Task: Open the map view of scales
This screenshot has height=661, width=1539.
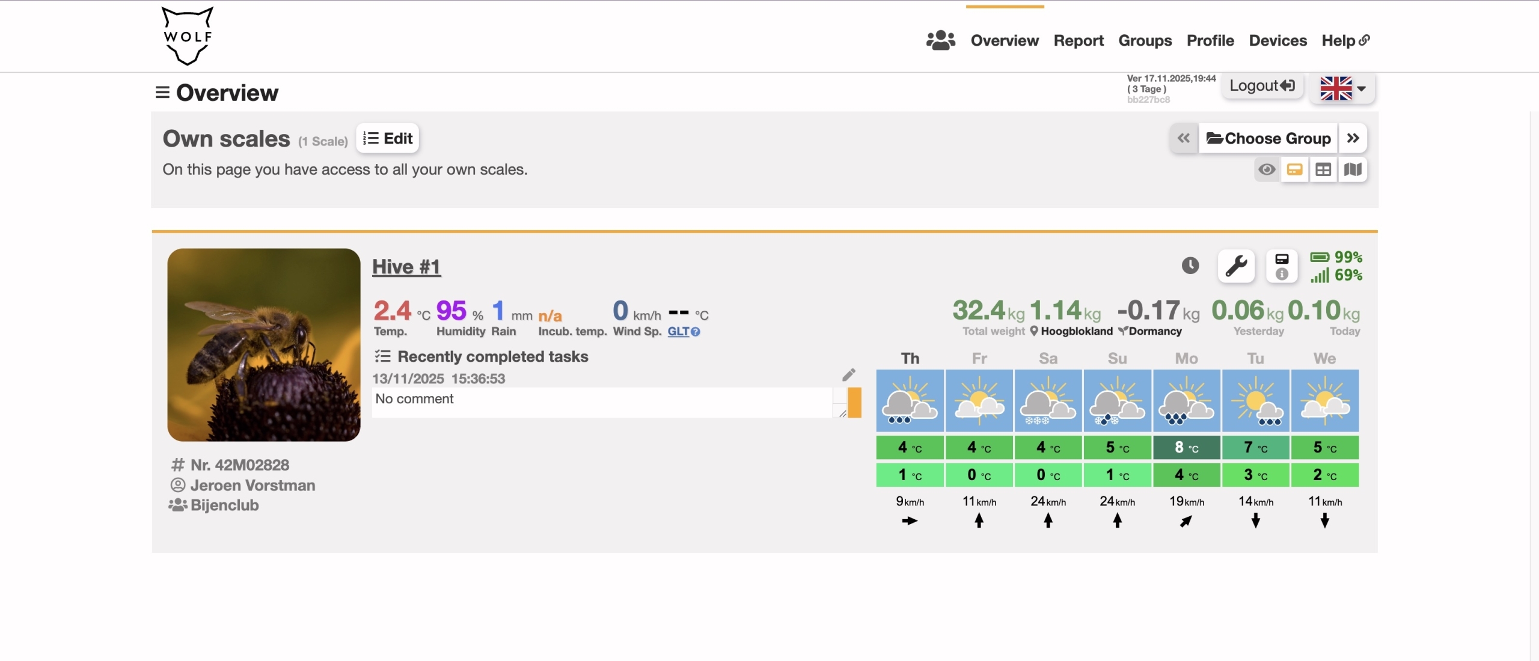Action: coord(1353,169)
